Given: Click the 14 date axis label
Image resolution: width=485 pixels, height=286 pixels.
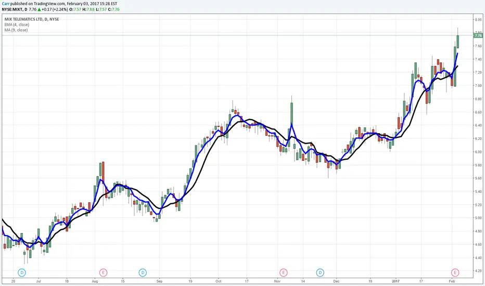Looking at the screenshot, I should tap(303, 281).
